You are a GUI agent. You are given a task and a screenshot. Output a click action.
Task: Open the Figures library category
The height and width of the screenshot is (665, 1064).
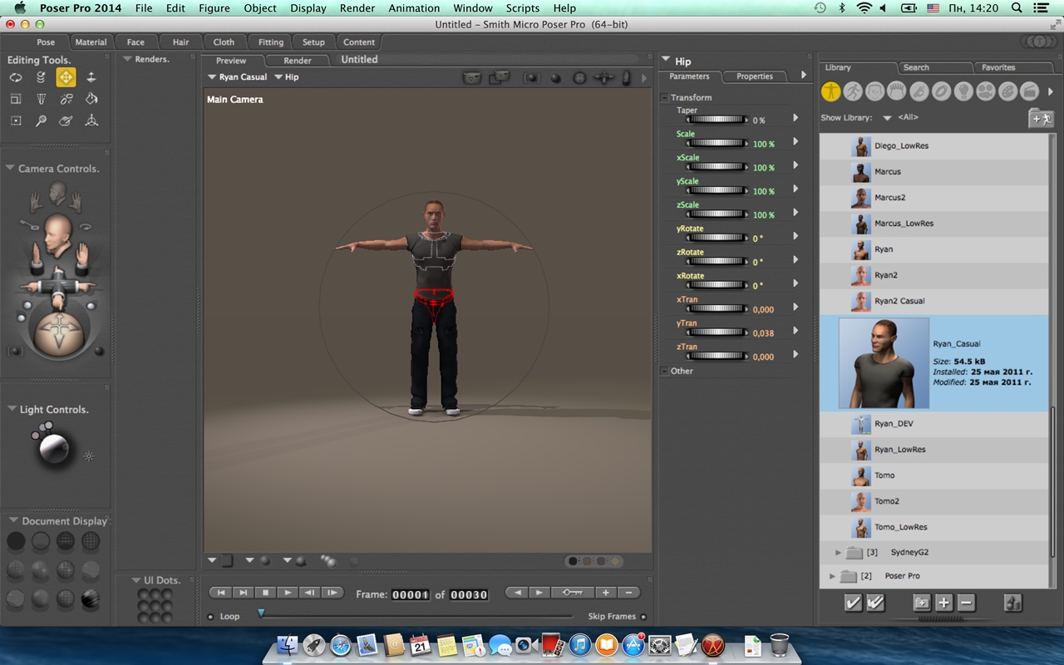tap(830, 91)
